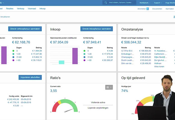
Task: Open relation G.T-Flor B.V.
Action: (127, 51)
